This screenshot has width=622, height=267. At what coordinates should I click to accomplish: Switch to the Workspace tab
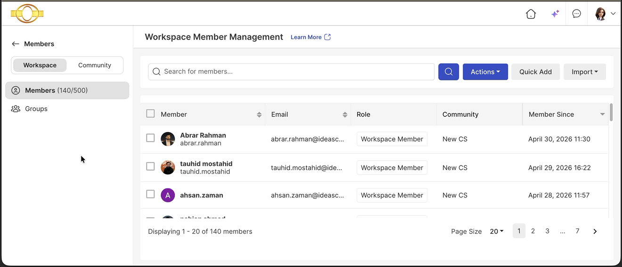40,65
